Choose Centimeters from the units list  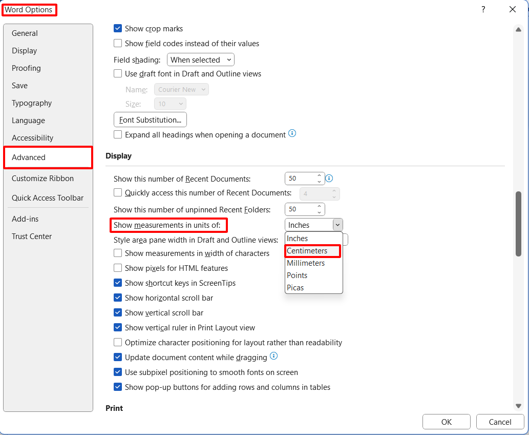pos(313,251)
